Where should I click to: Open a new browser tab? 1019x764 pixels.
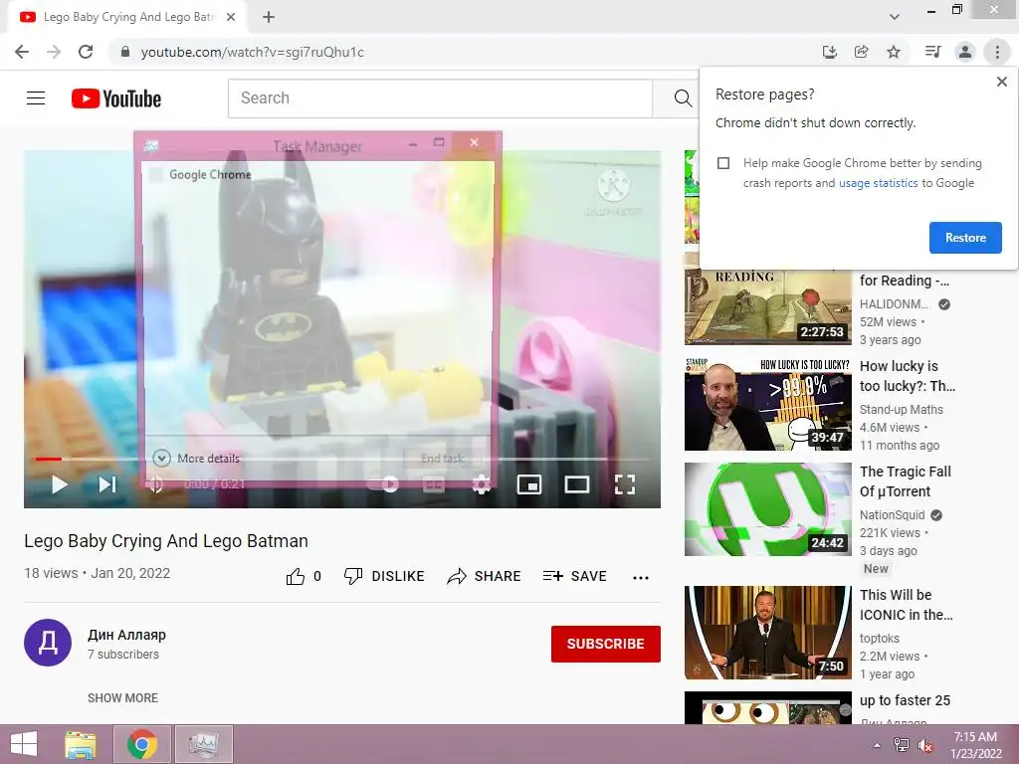click(269, 18)
